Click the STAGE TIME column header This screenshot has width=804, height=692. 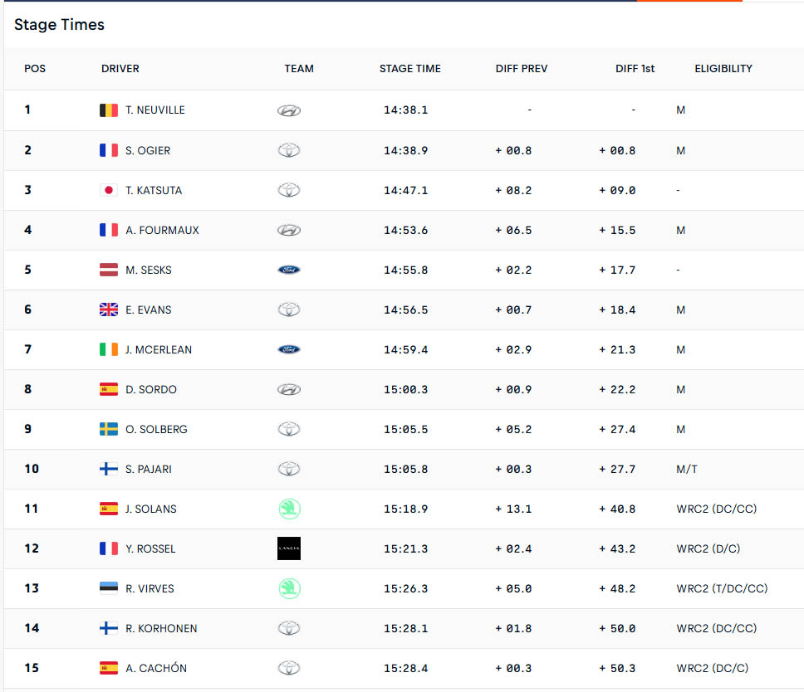point(410,69)
